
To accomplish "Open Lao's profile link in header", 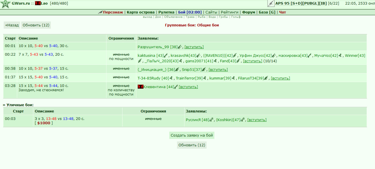I will coord(44,4).
